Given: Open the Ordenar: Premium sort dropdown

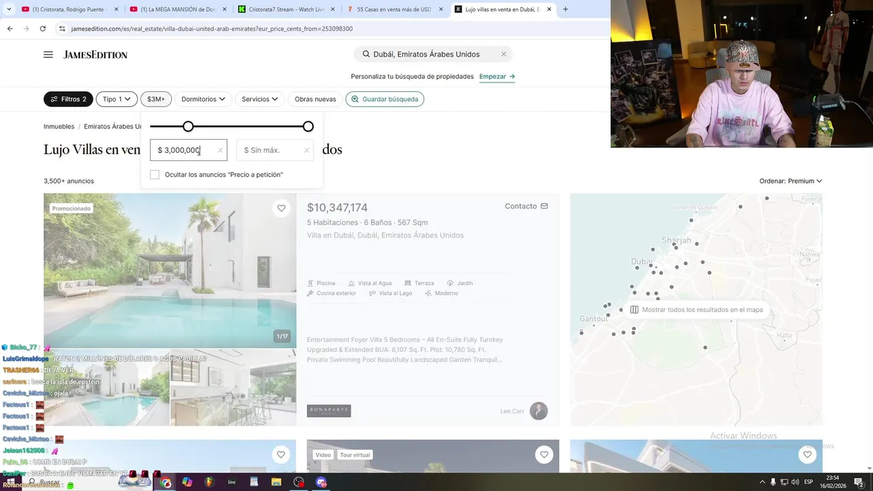Looking at the screenshot, I should (x=790, y=181).
